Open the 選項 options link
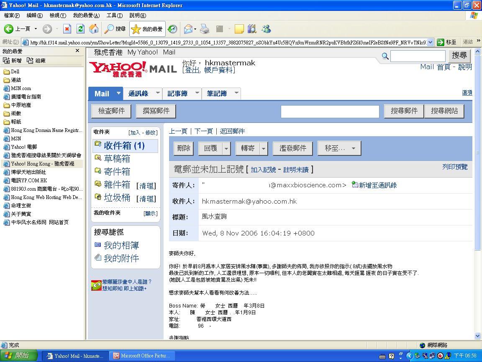This screenshot has height=362, width=482. (467, 92)
